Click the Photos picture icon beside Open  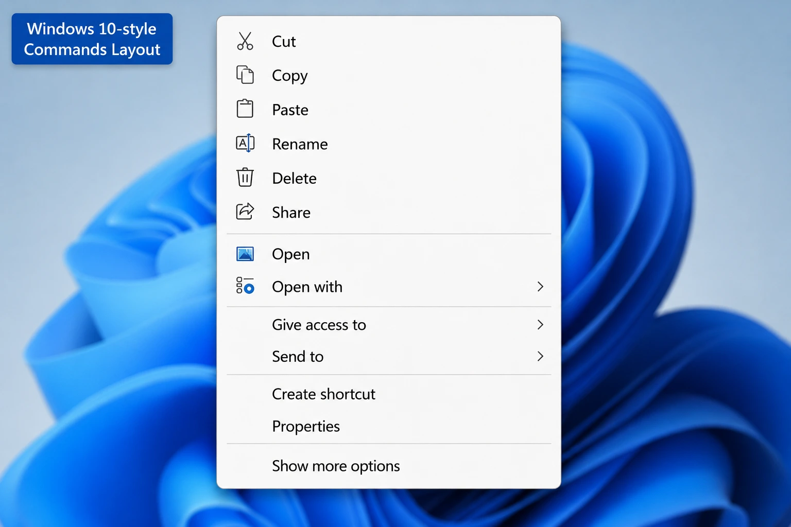coord(245,254)
